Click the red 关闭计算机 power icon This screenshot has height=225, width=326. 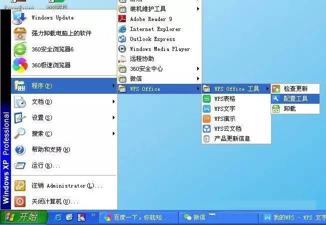(x=20, y=202)
